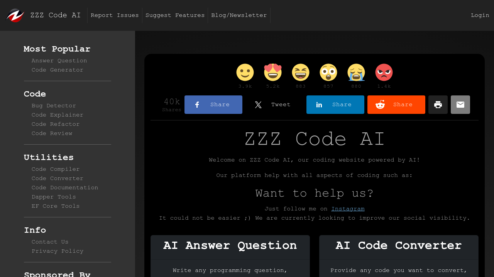
Task: Click the Login link
Action: 480,15
